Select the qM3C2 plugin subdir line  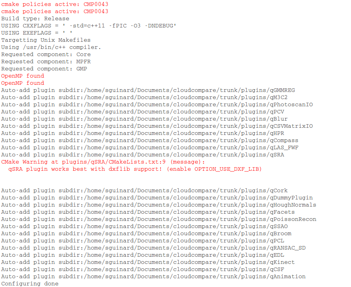click(x=144, y=98)
